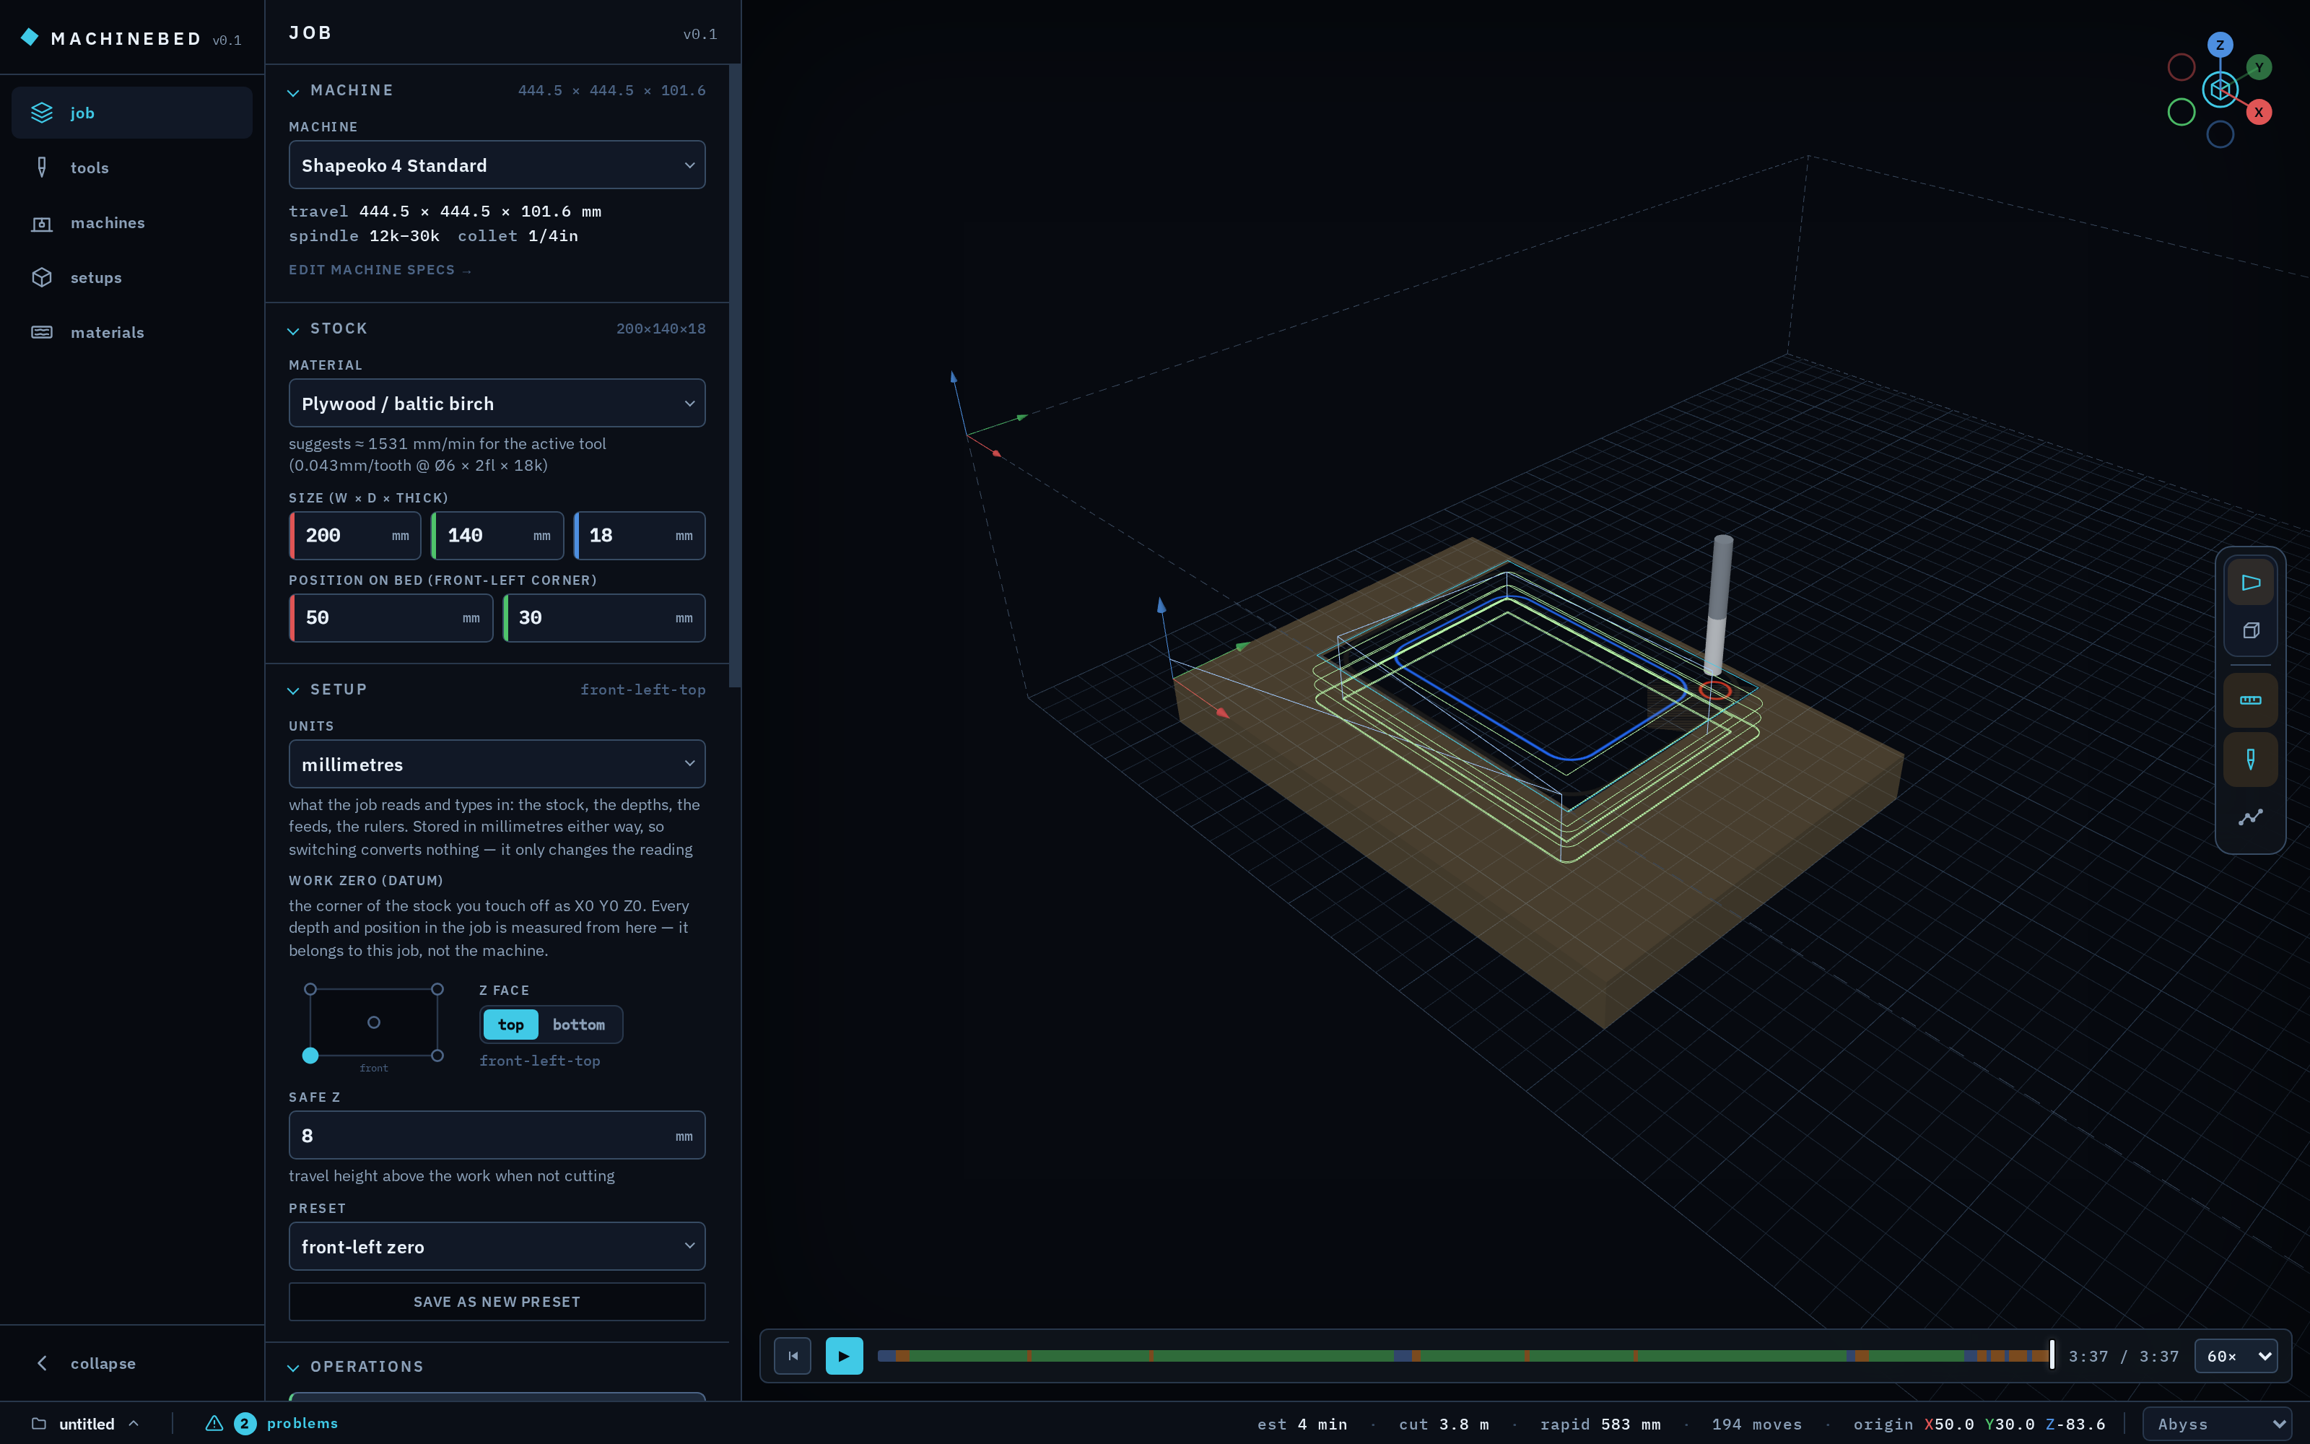This screenshot has width=2310, height=1444.
Task: Click the MachineBed diamond logo
Action: (30, 38)
